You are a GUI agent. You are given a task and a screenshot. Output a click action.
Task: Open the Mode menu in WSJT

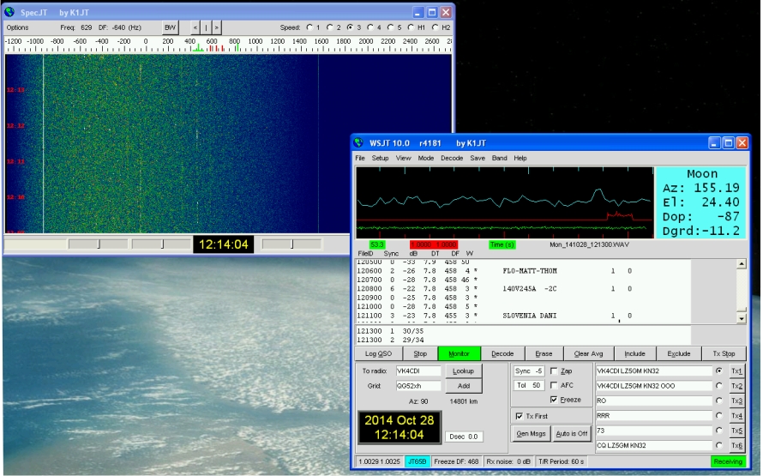pyautogui.click(x=425, y=159)
